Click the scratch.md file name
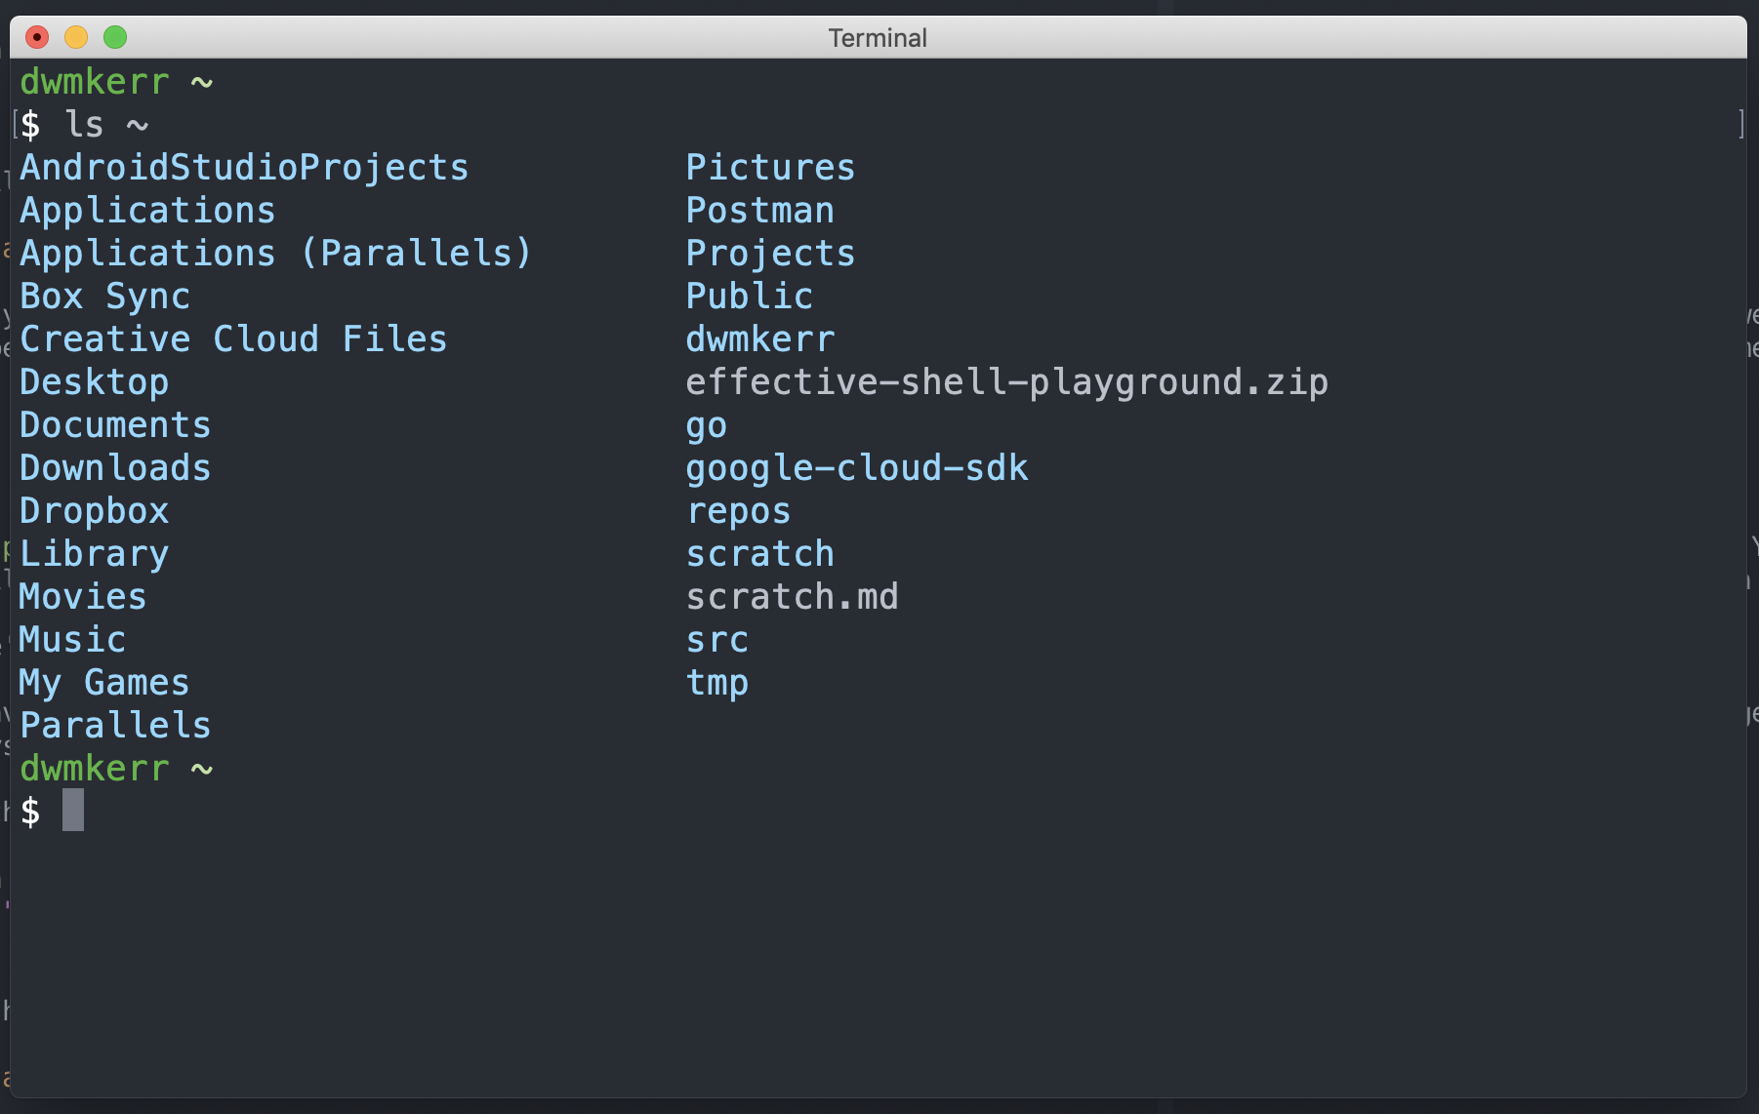The image size is (1759, 1114). (x=792, y=597)
